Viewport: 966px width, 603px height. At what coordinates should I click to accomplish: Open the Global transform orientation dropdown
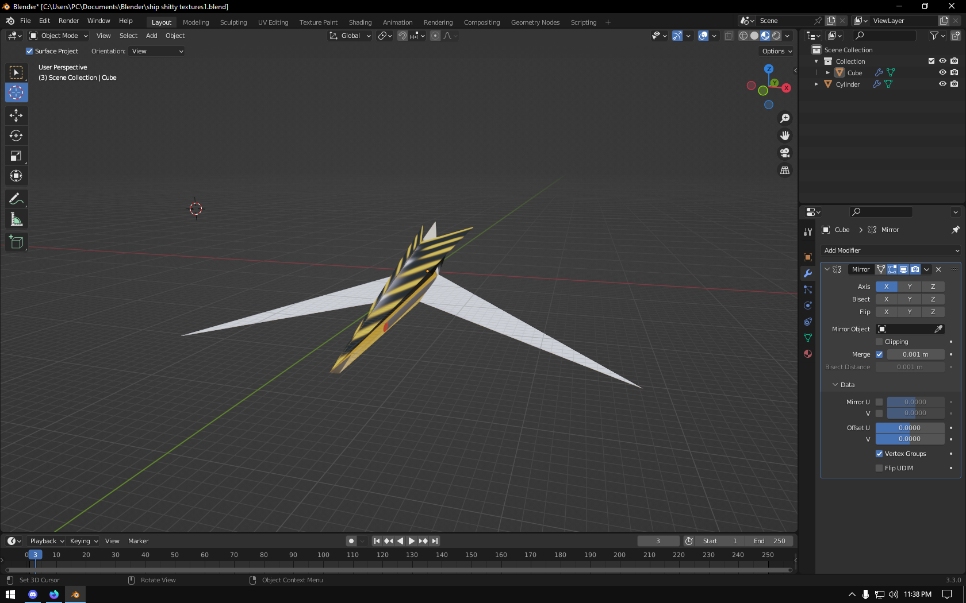pyautogui.click(x=350, y=36)
